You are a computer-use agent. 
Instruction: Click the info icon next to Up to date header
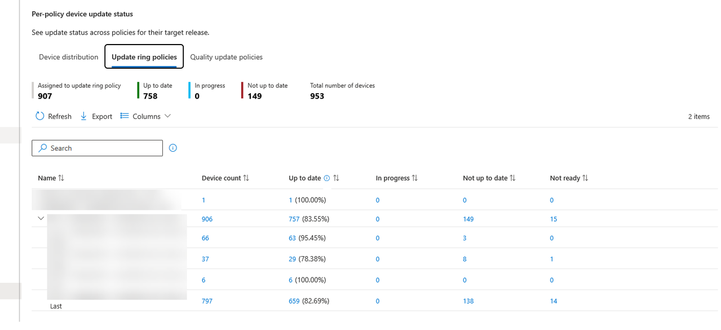coord(327,178)
